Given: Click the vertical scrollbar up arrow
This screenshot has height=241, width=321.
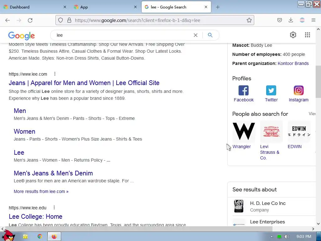Looking at the screenshot, I should pos(318,29).
